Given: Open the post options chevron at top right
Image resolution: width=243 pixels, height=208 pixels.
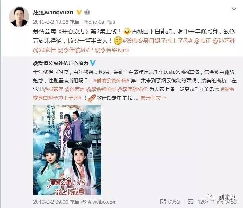Looking at the screenshot, I should pyautogui.click(x=234, y=9).
